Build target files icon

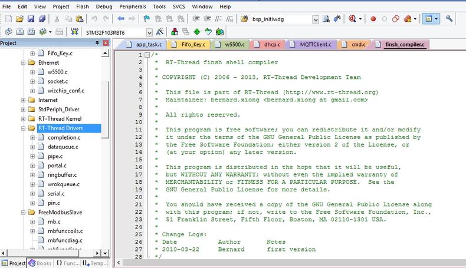(x=20, y=32)
